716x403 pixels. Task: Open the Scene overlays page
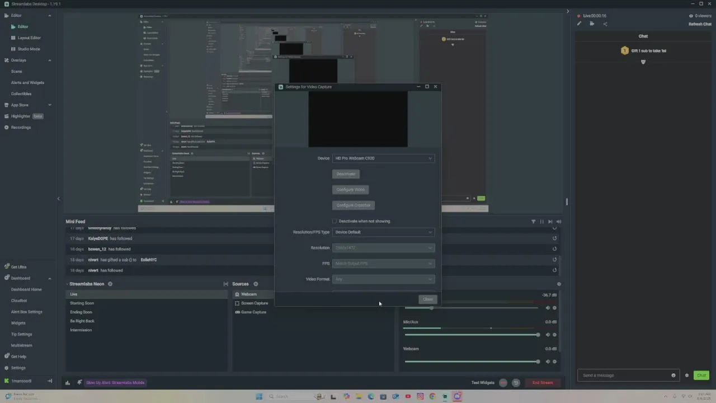pyautogui.click(x=17, y=71)
